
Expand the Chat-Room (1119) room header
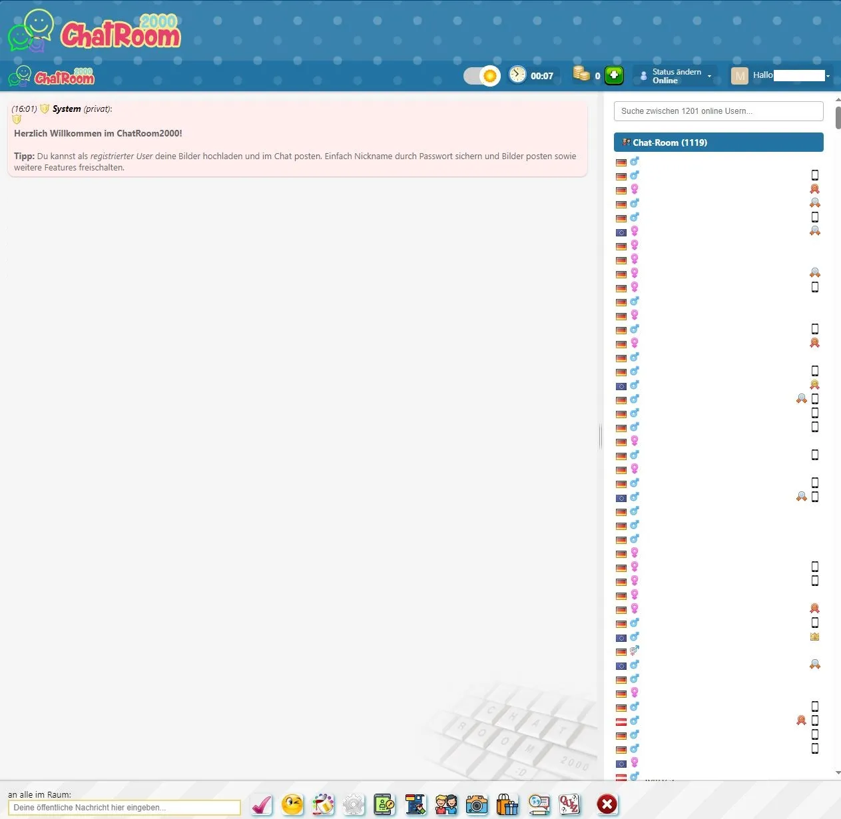(x=718, y=142)
